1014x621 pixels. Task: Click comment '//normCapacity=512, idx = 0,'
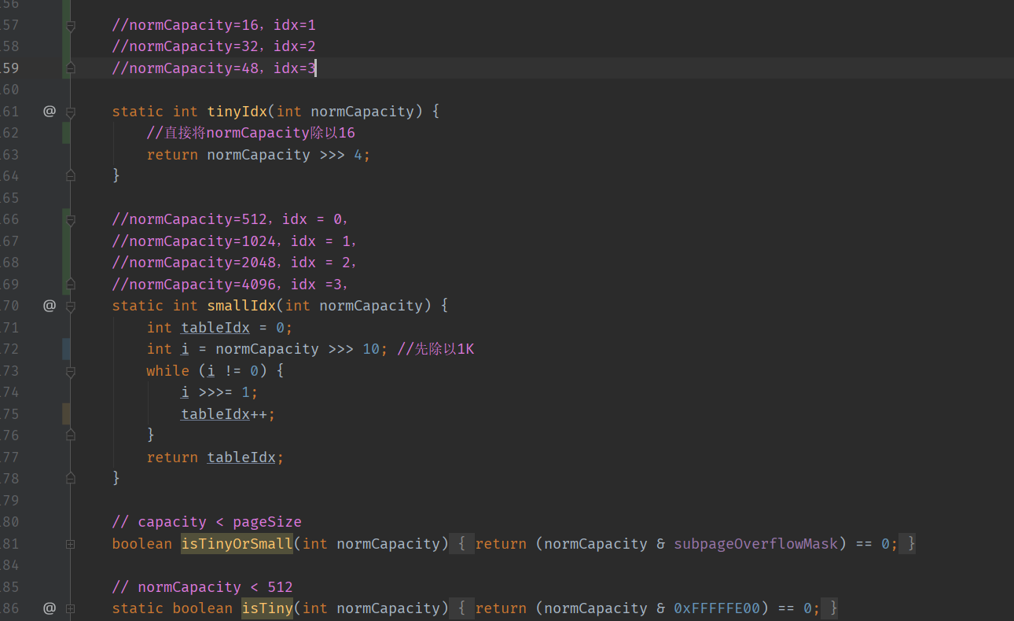(230, 219)
